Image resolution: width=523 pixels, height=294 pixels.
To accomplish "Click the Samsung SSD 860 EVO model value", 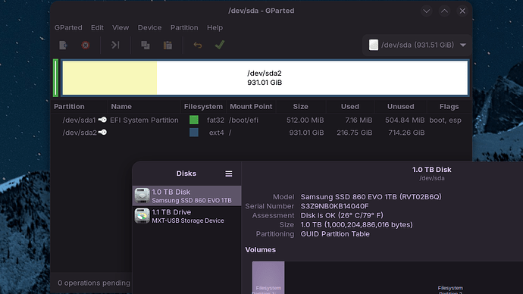I will pos(371,197).
